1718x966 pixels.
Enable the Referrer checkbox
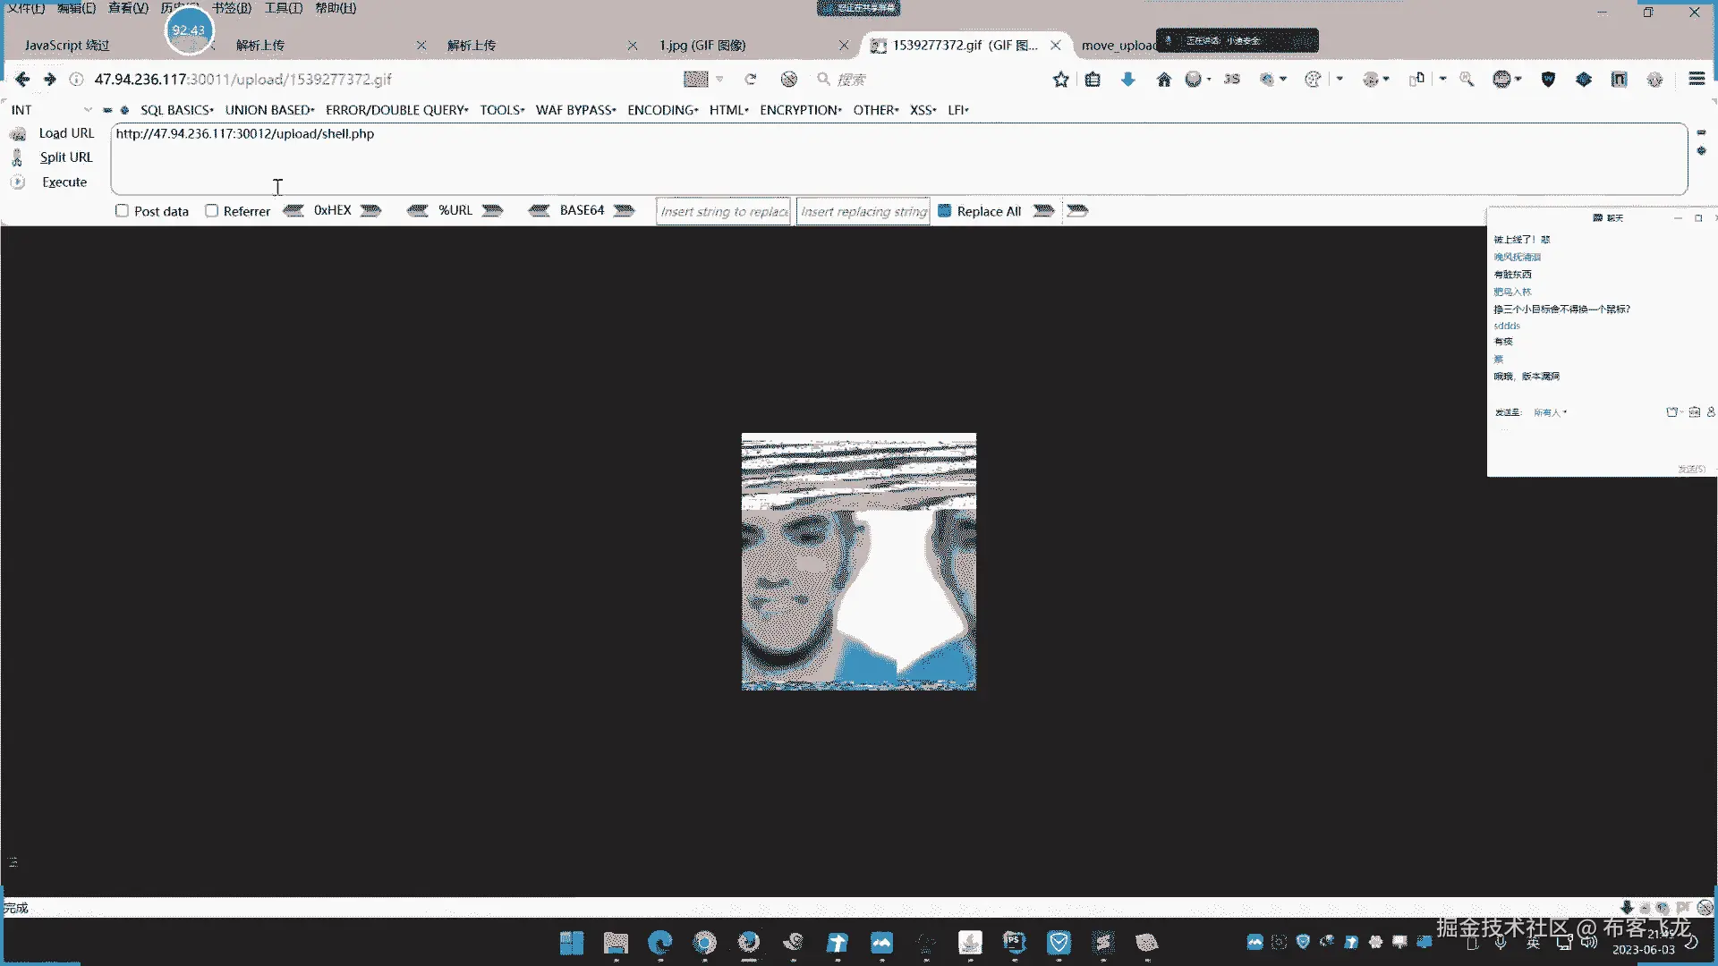coord(211,211)
